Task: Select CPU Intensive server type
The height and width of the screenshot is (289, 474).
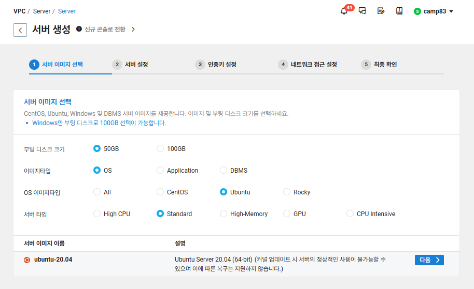Action: pyautogui.click(x=350, y=214)
